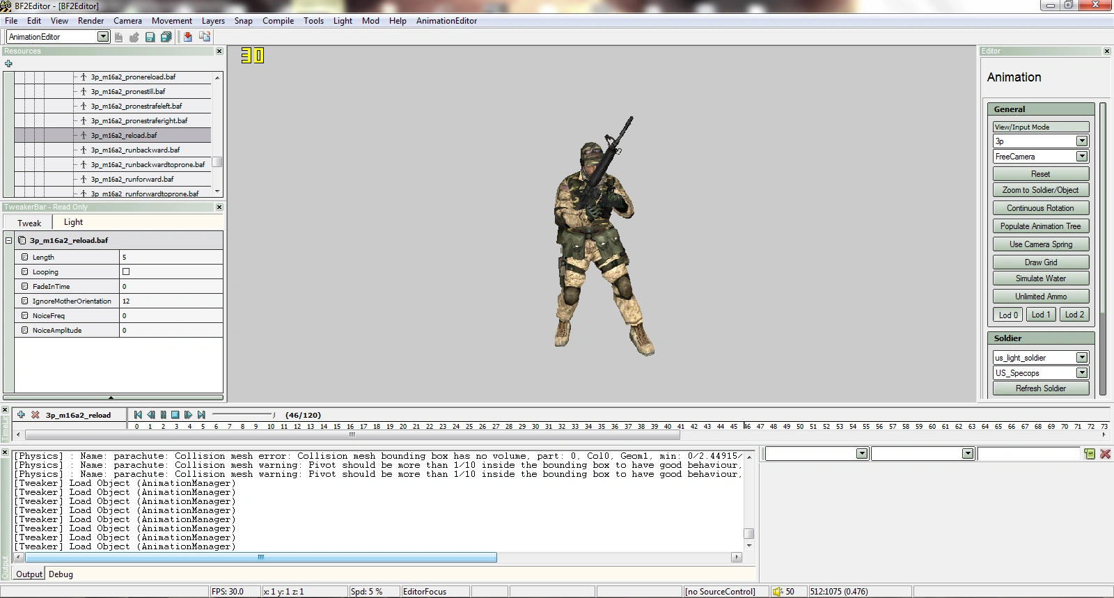1114x598 pixels.
Task: Click the Zoom to Soldier/Object button
Action: coord(1040,190)
